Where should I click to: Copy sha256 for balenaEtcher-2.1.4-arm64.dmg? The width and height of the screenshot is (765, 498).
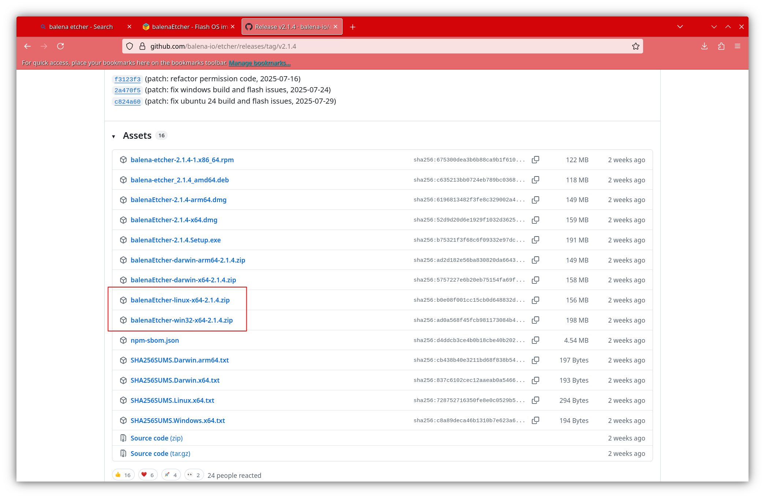[535, 200]
